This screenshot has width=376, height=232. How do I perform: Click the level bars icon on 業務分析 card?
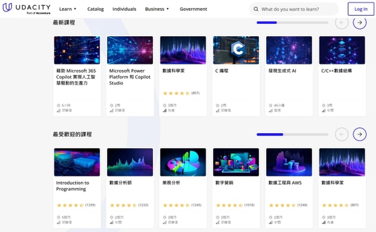click(x=164, y=222)
